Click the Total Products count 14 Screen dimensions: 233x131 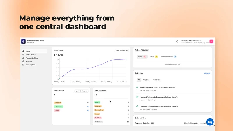96,95
